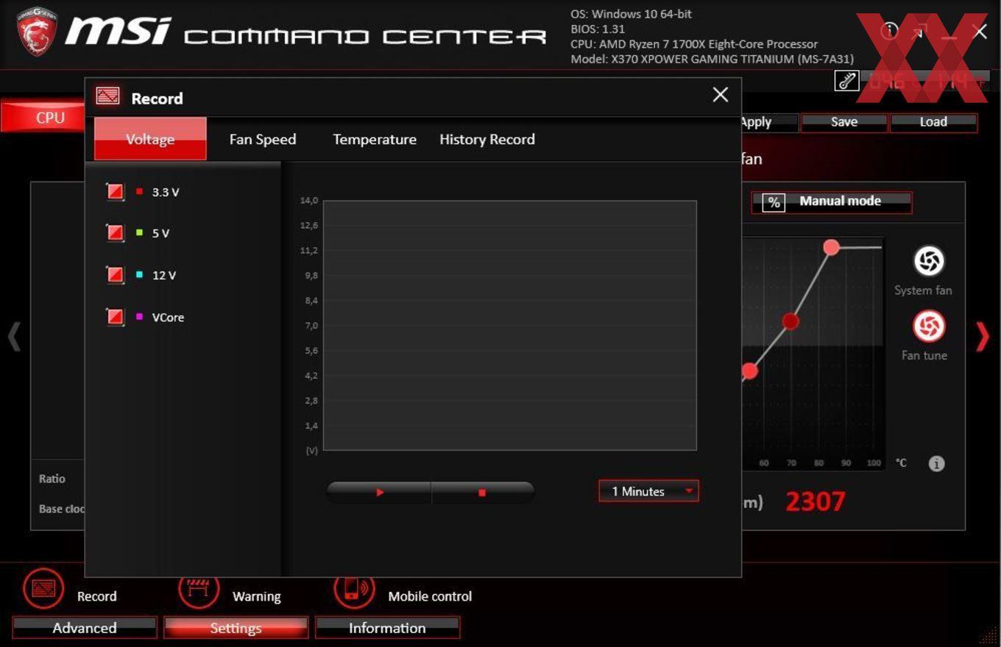The image size is (1001, 647).
Task: Select the top fan curve point
Action: [831, 247]
